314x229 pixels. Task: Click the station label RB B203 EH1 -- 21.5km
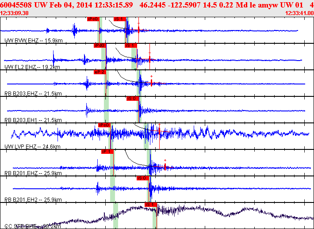pos(33,120)
